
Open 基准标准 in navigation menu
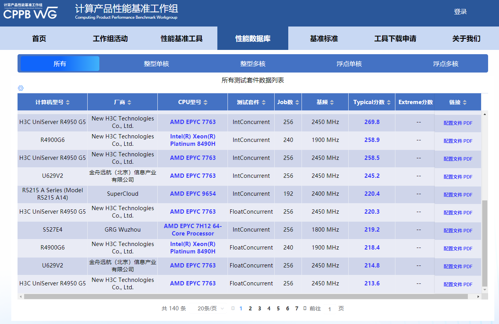(324, 39)
